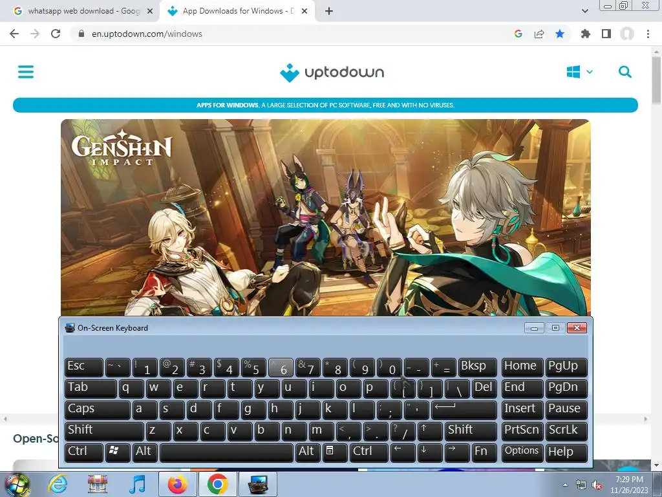
Task: Launch Internet Explorer from the taskbar
Action: (x=58, y=484)
